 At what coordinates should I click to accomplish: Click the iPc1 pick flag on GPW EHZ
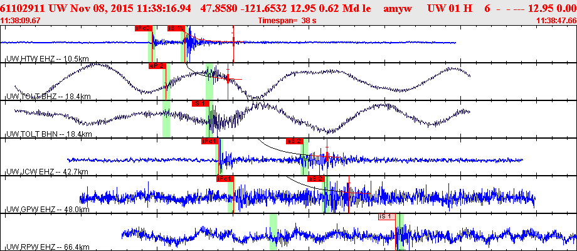click(224, 179)
